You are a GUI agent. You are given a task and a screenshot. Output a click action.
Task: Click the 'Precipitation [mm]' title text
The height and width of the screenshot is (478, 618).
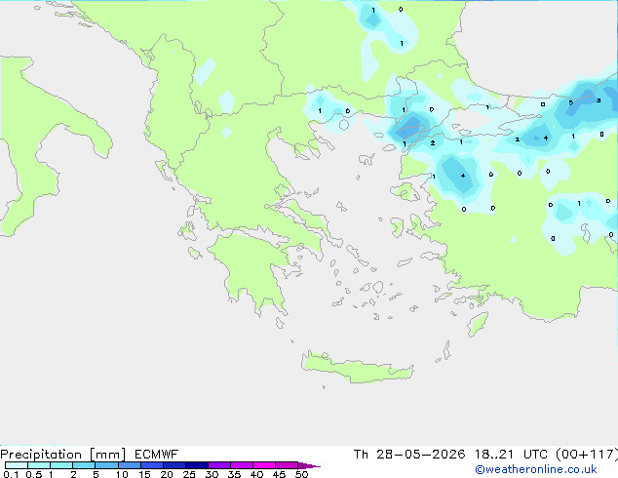point(62,455)
